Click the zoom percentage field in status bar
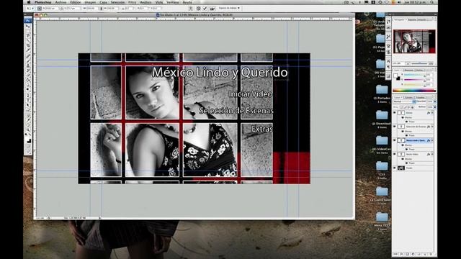 pyautogui.click(x=40, y=218)
